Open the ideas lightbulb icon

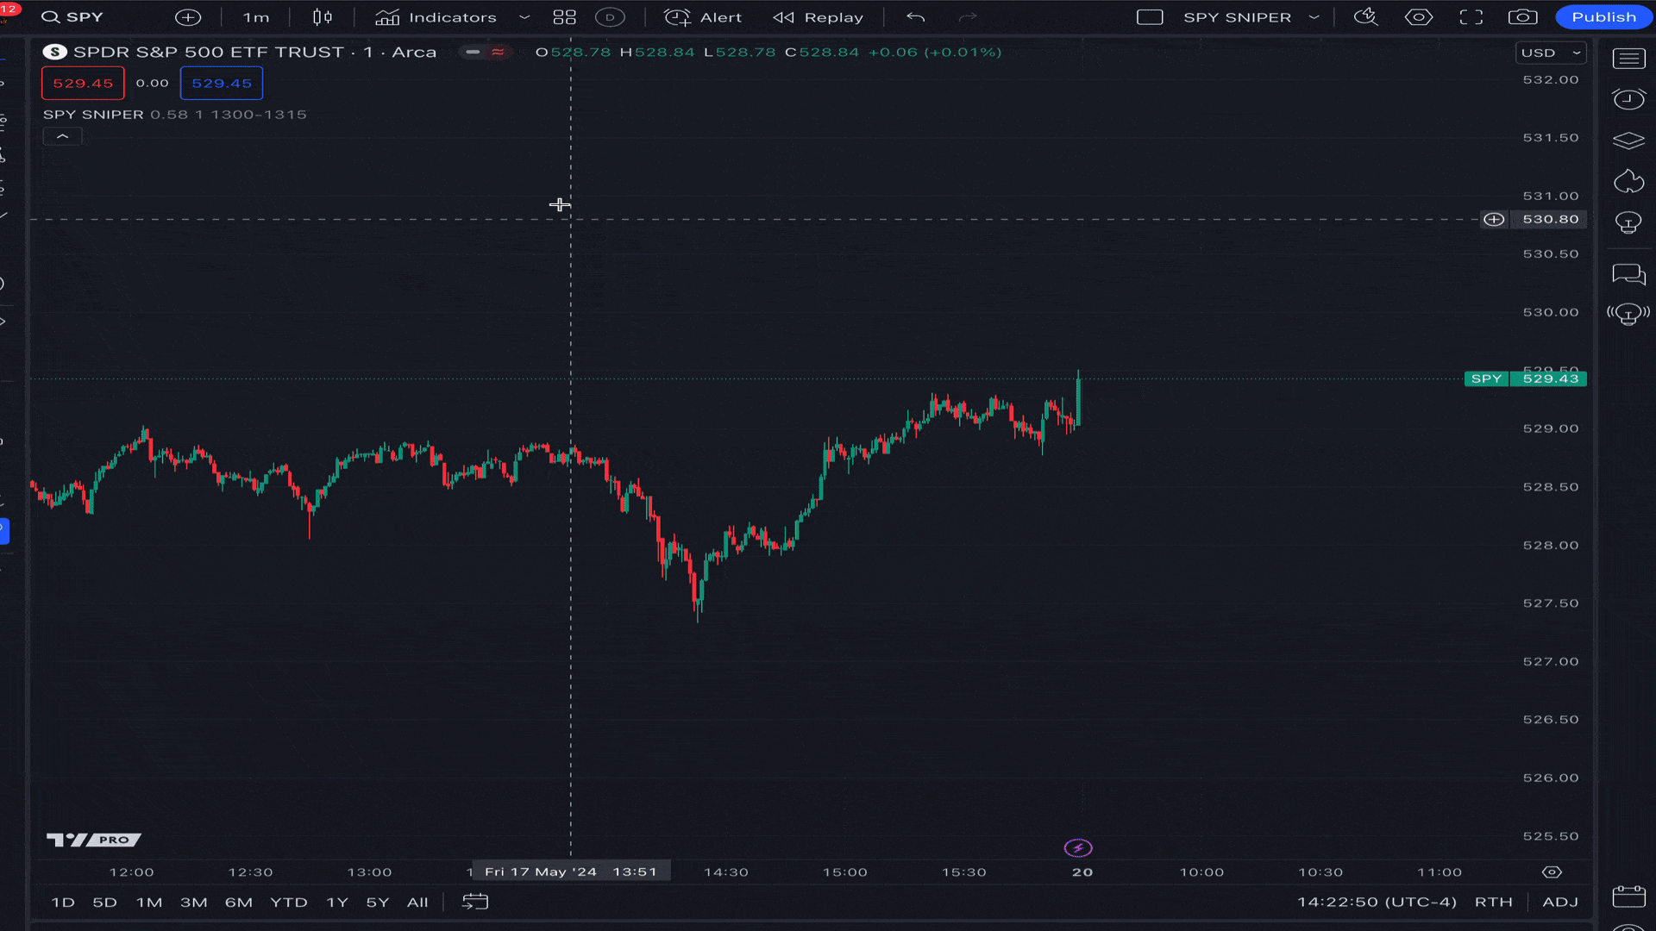(1628, 223)
